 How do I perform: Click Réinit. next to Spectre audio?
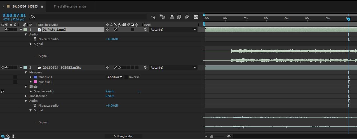(x=110, y=91)
